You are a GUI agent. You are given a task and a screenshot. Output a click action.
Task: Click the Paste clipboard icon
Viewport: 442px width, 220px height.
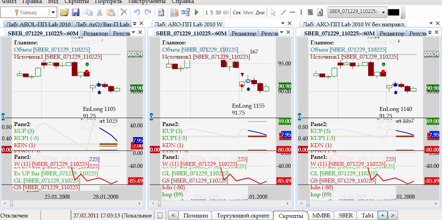point(111,13)
